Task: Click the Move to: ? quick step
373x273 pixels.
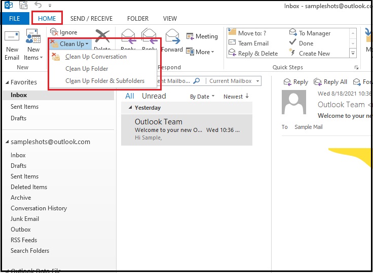Action: (247, 33)
